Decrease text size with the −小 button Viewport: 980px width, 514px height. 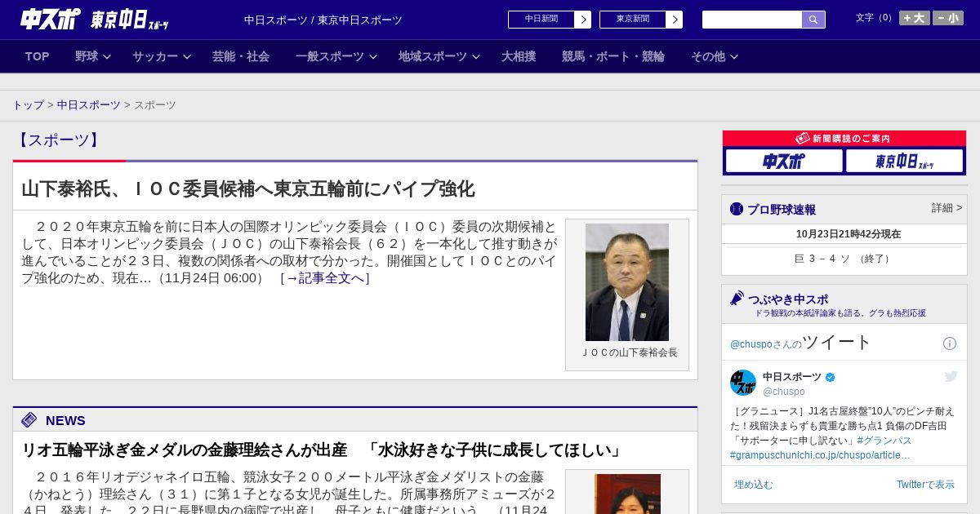click(x=948, y=18)
